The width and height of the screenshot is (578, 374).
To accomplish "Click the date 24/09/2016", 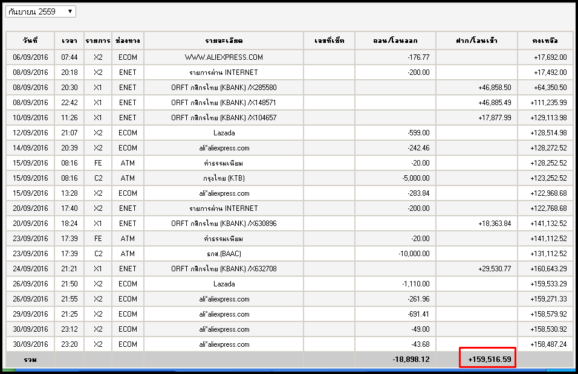I will 30,269.
